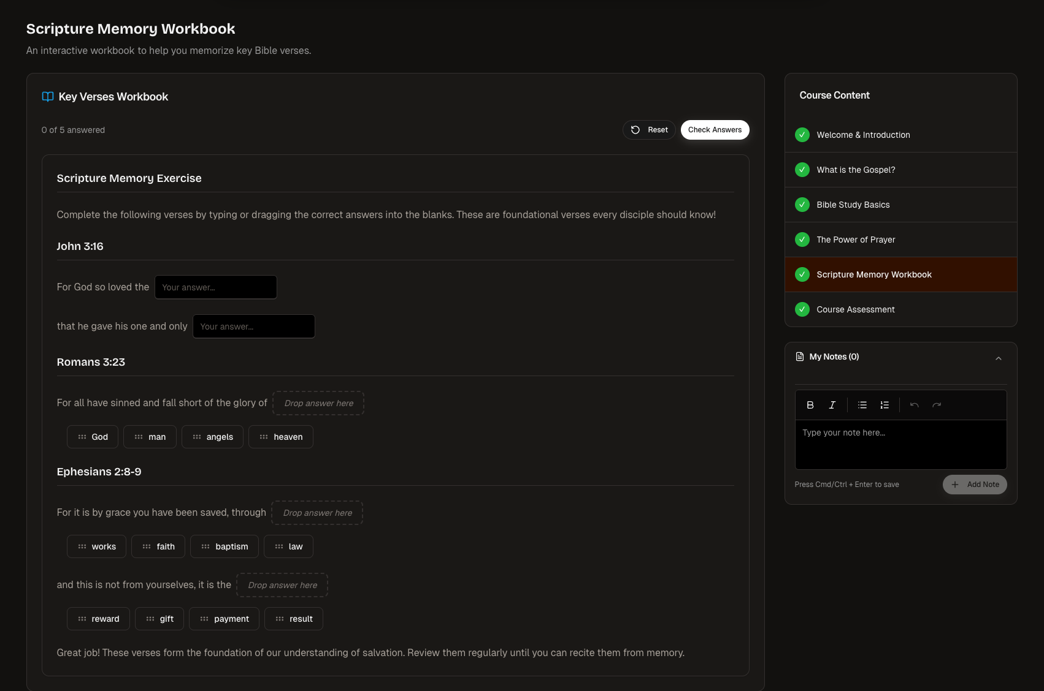Insert a bulleted list in notes
This screenshot has height=691, width=1044.
tap(862, 405)
